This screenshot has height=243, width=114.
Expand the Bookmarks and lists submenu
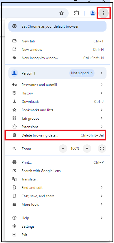point(57,110)
